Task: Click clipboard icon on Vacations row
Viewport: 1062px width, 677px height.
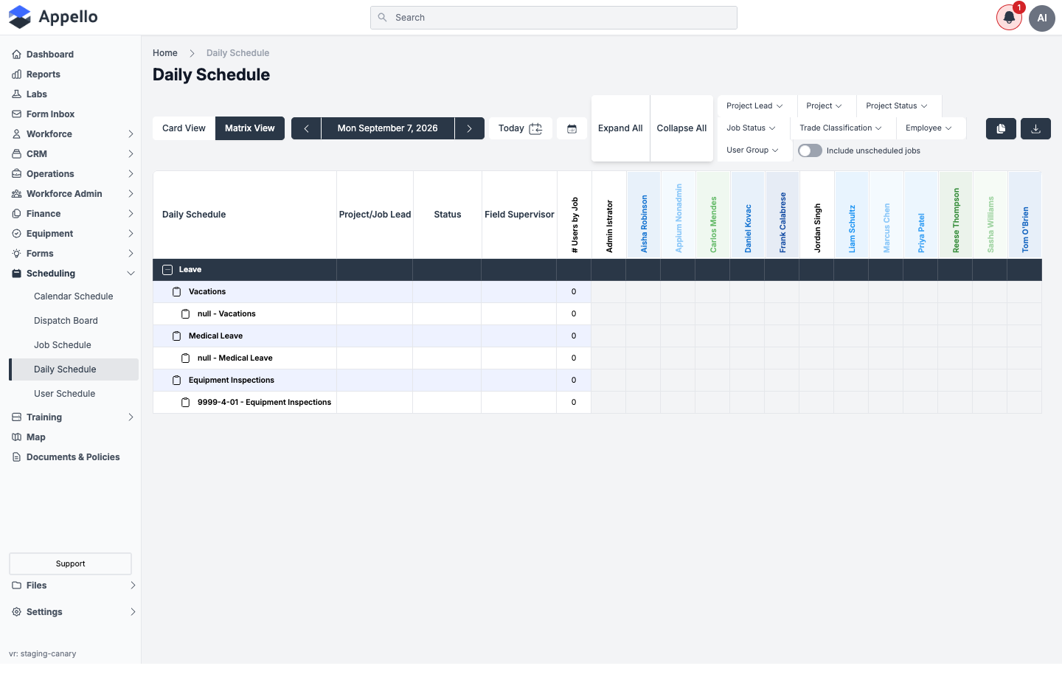Action: (x=176, y=292)
